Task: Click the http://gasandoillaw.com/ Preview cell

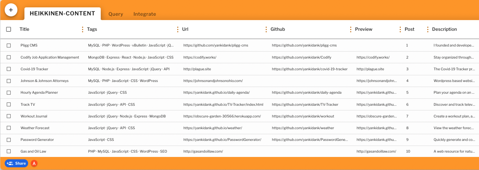Action: click(376, 152)
